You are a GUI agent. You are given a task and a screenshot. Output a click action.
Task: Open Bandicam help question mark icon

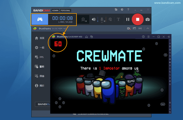click(x=128, y=9)
